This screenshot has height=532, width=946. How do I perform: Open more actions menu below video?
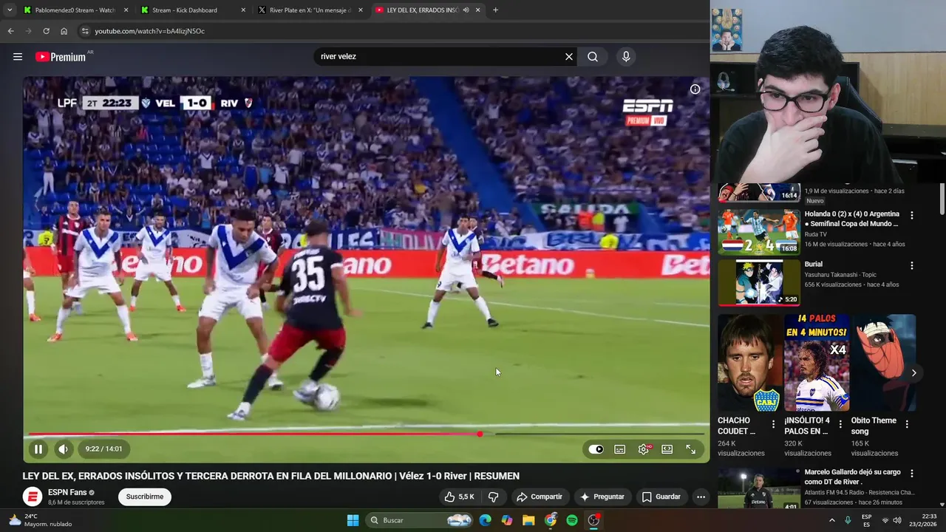[701, 497]
